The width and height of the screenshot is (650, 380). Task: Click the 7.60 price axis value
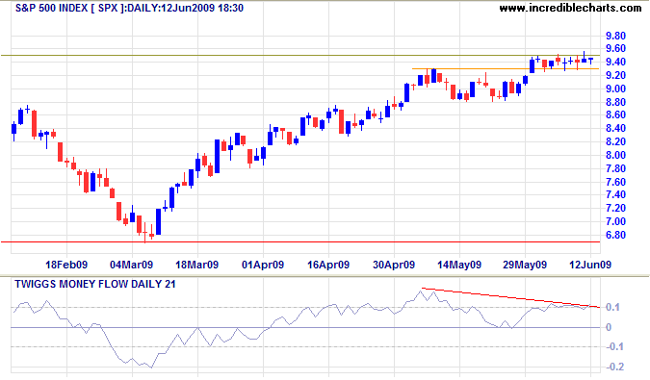(615, 182)
